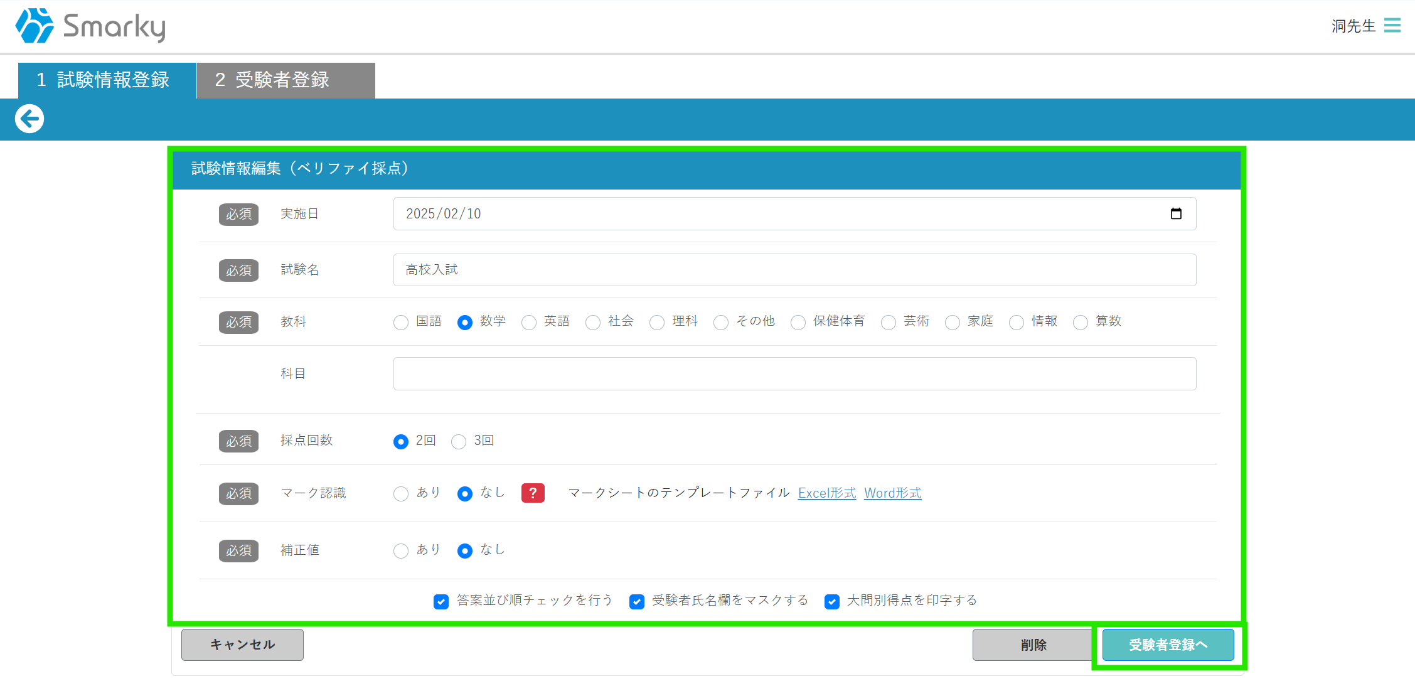Toggle 大問別得点を印字する checkbox
Image resolution: width=1415 pixels, height=696 pixels.
(x=832, y=601)
